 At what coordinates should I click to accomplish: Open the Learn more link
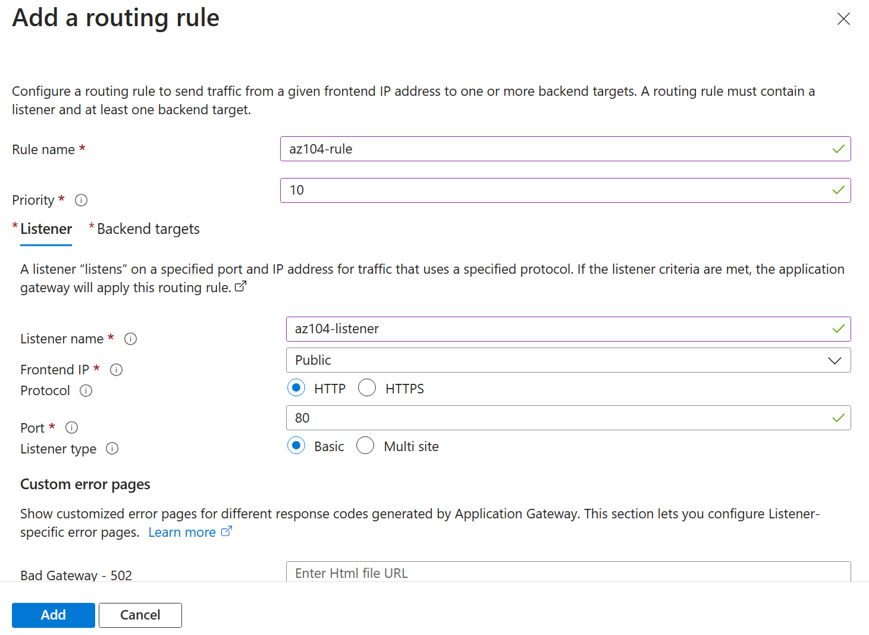(181, 531)
